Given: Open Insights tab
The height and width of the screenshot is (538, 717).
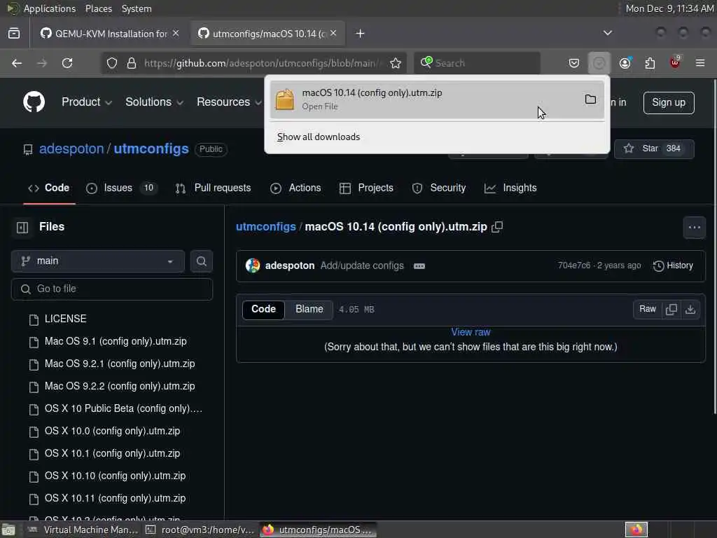Looking at the screenshot, I should [x=510, y=188].
